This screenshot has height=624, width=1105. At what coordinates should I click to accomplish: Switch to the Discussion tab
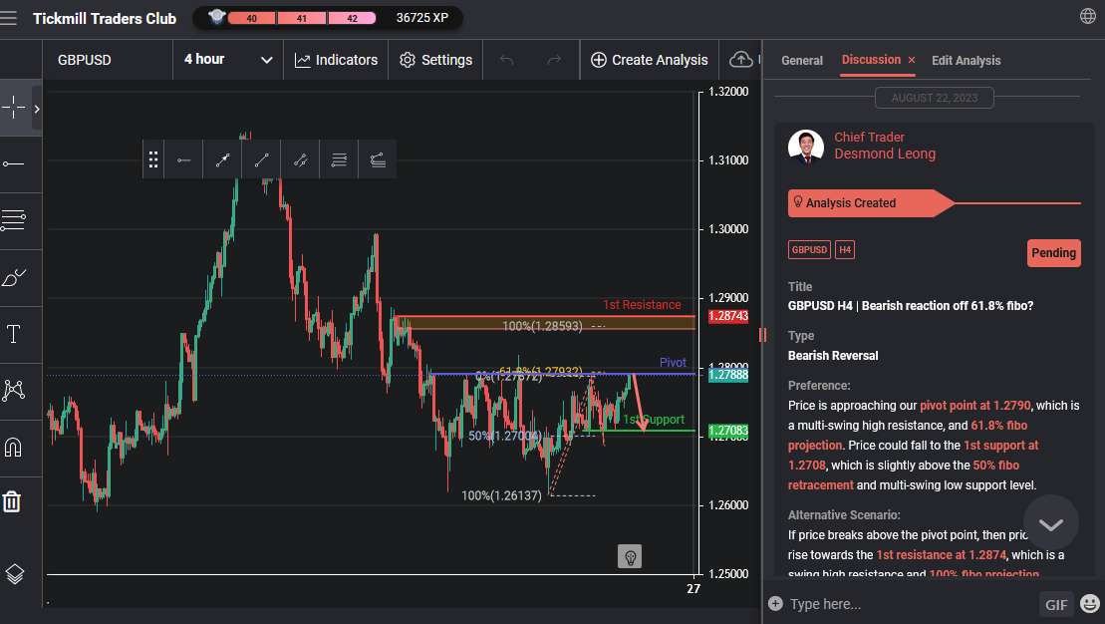click(871, 60)
